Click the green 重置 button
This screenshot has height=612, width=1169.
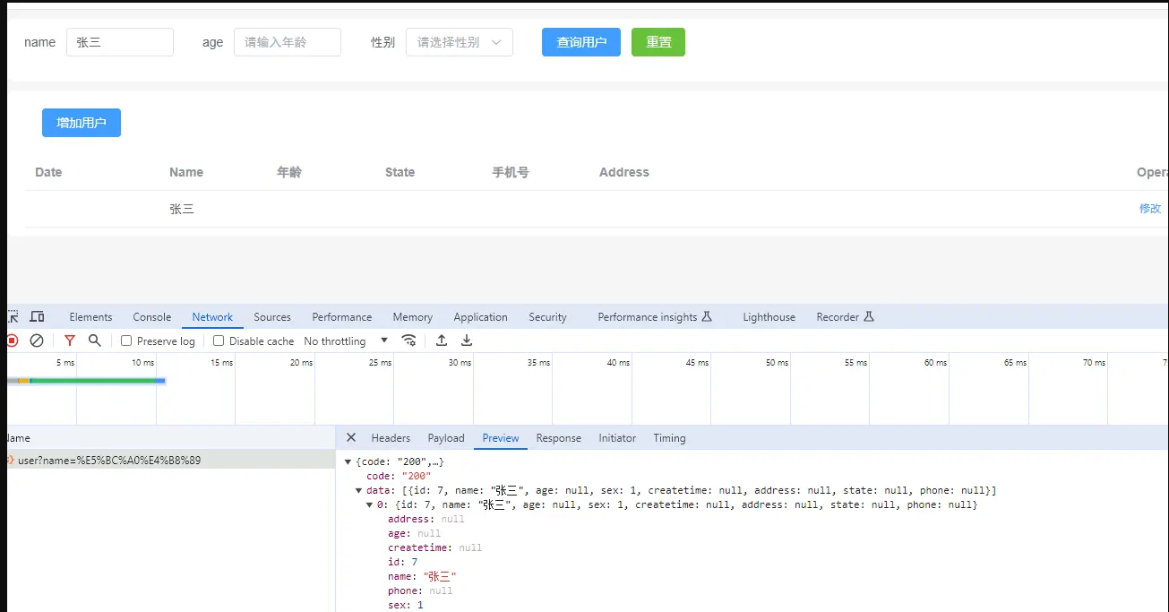tap(658, 42)
